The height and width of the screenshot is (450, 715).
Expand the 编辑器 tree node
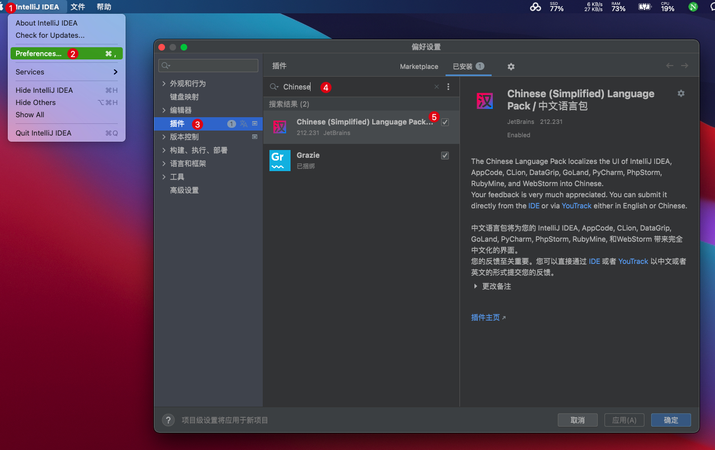point(163,110)
